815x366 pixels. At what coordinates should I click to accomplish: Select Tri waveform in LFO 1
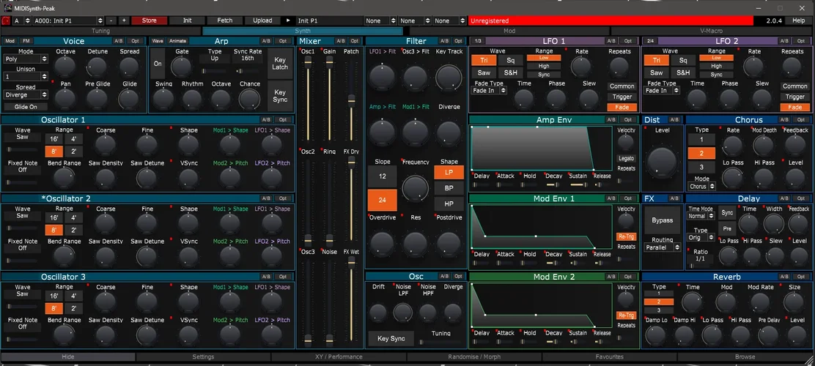click(484, 61)
